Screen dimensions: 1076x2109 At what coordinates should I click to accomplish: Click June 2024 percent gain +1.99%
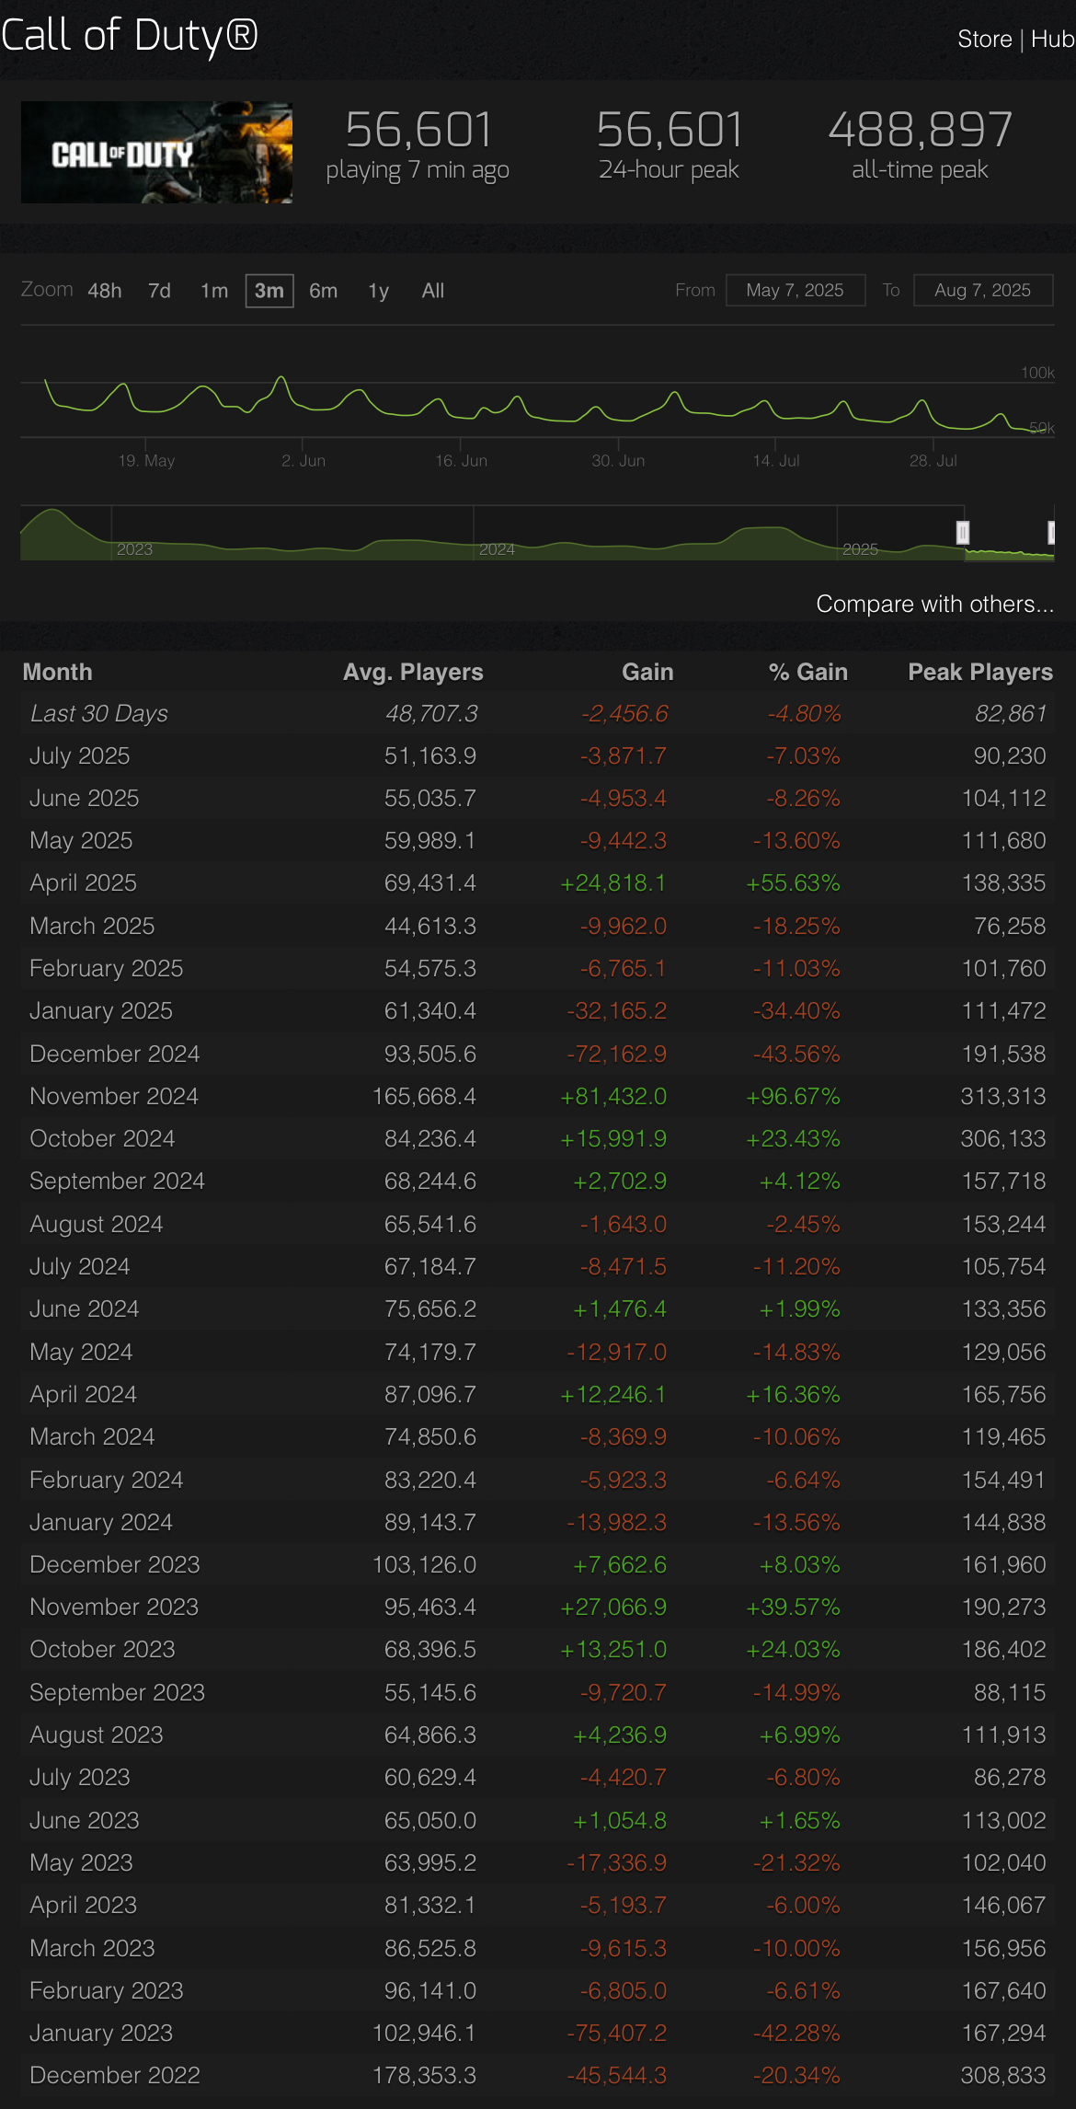[800, 1308]
